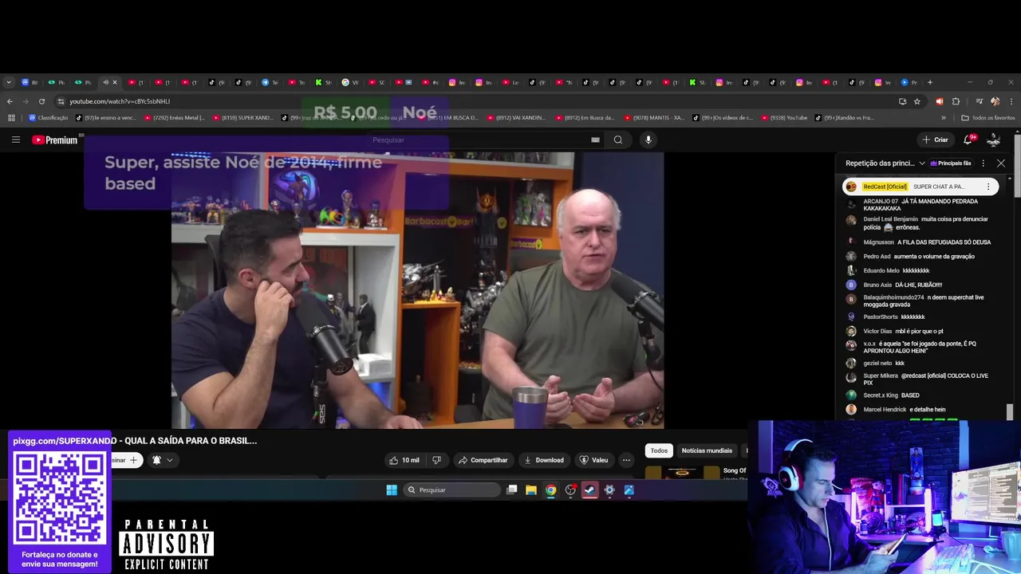Click Secret.x King chat message BASED

pos(891,395)
